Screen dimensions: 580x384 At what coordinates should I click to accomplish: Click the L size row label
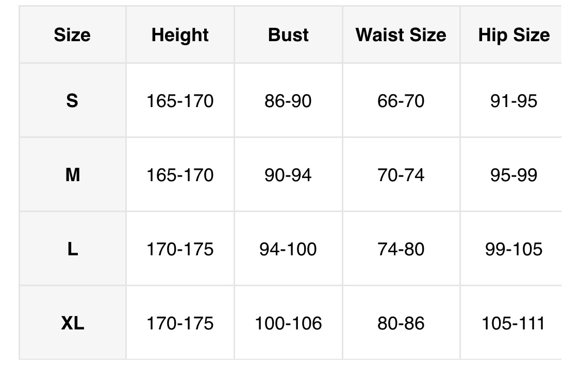tap(72, 249)
